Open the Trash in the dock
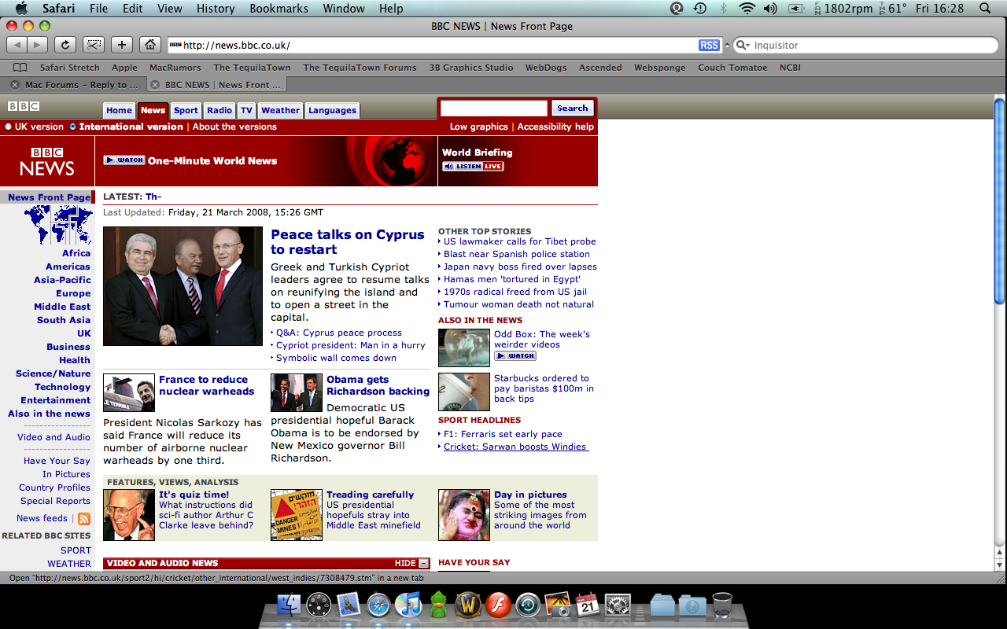Image resolution: width=1007 pixels, height=629 pixels. click(721, 605)
